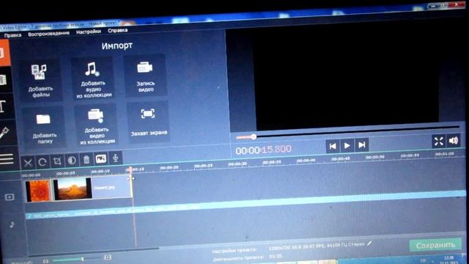This screenshot has width=469, height=264.
Task: Toggle the video track icon
Action: pyautogui.click(x=10, y=197)
